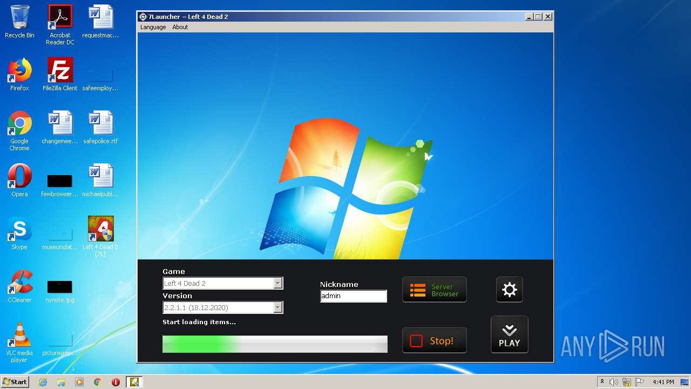Launch VLC media player shortcut
The image size is (691, 389).
pyautogui.click(x=19, y=343)
